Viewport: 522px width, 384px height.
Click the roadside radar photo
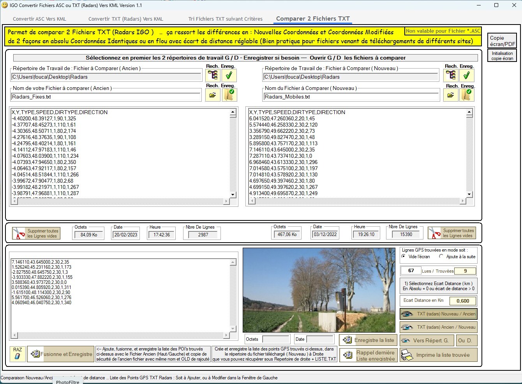tap(319, 290)
